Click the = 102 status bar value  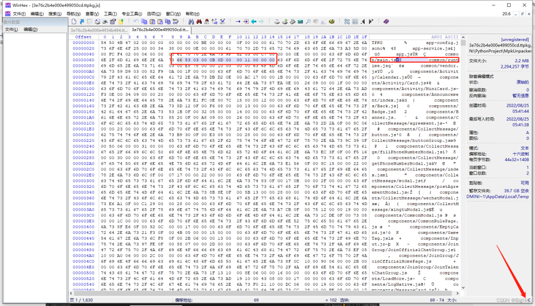[330, 300]
